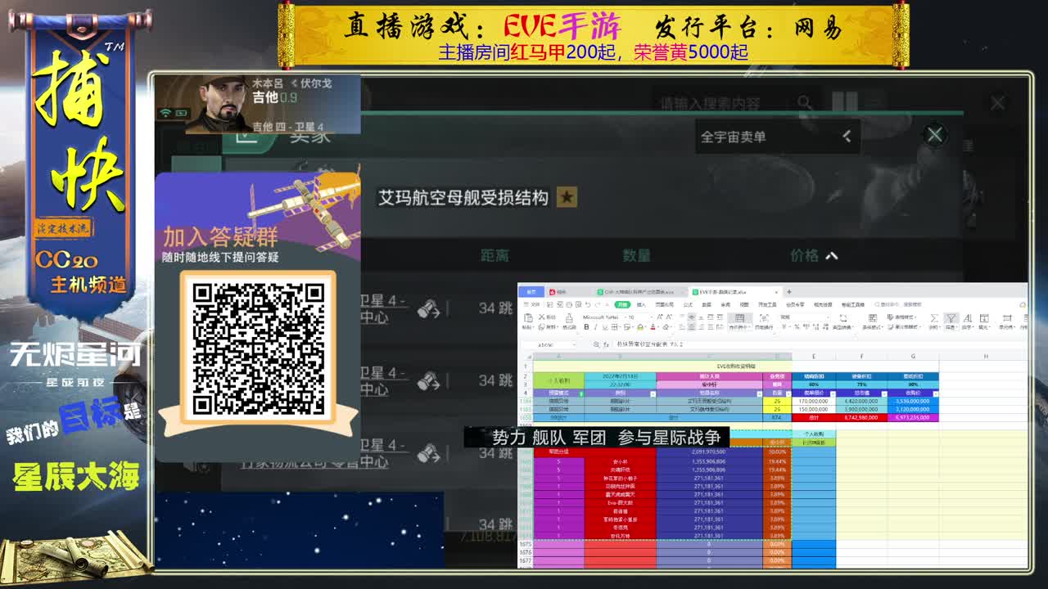
Task: Click the merge and center icon
Action: [739, 321]
